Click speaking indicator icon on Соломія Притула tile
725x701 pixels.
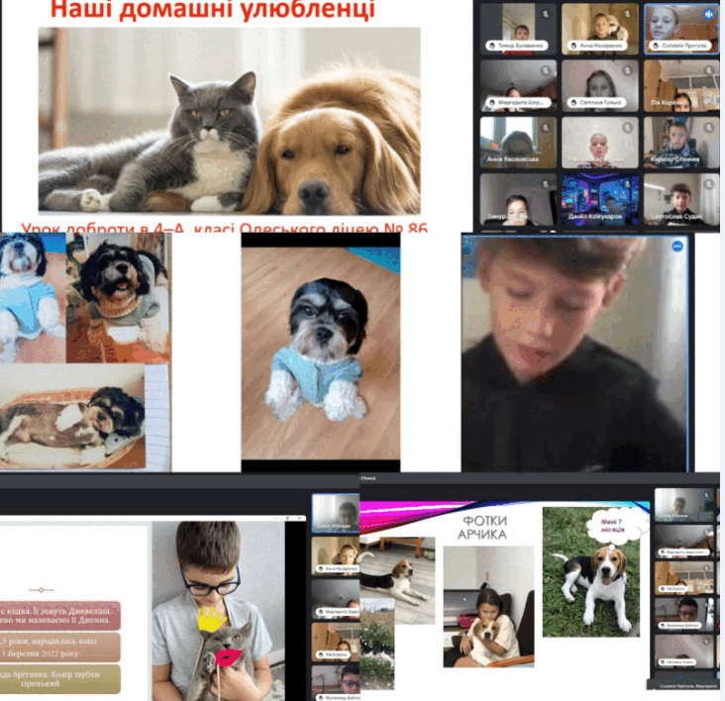[x=709, y=14]
